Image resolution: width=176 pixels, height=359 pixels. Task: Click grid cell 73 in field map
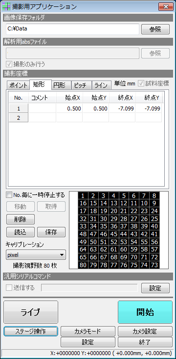154,265
